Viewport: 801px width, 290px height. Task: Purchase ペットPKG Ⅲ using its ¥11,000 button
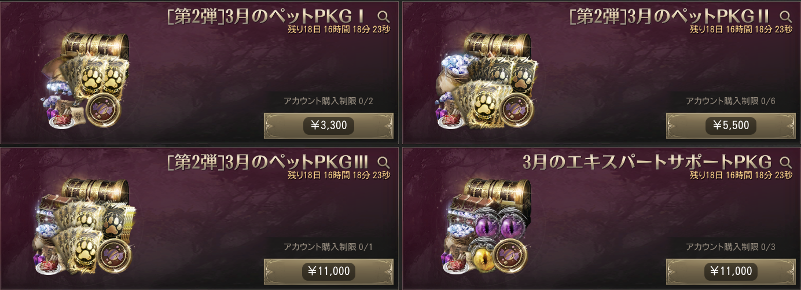(329, 271)
